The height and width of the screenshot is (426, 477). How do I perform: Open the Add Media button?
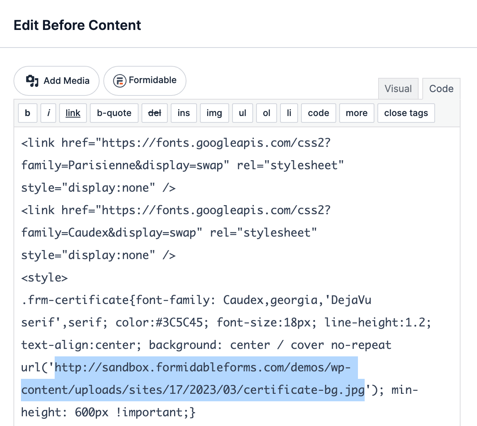tap(57, 81)
